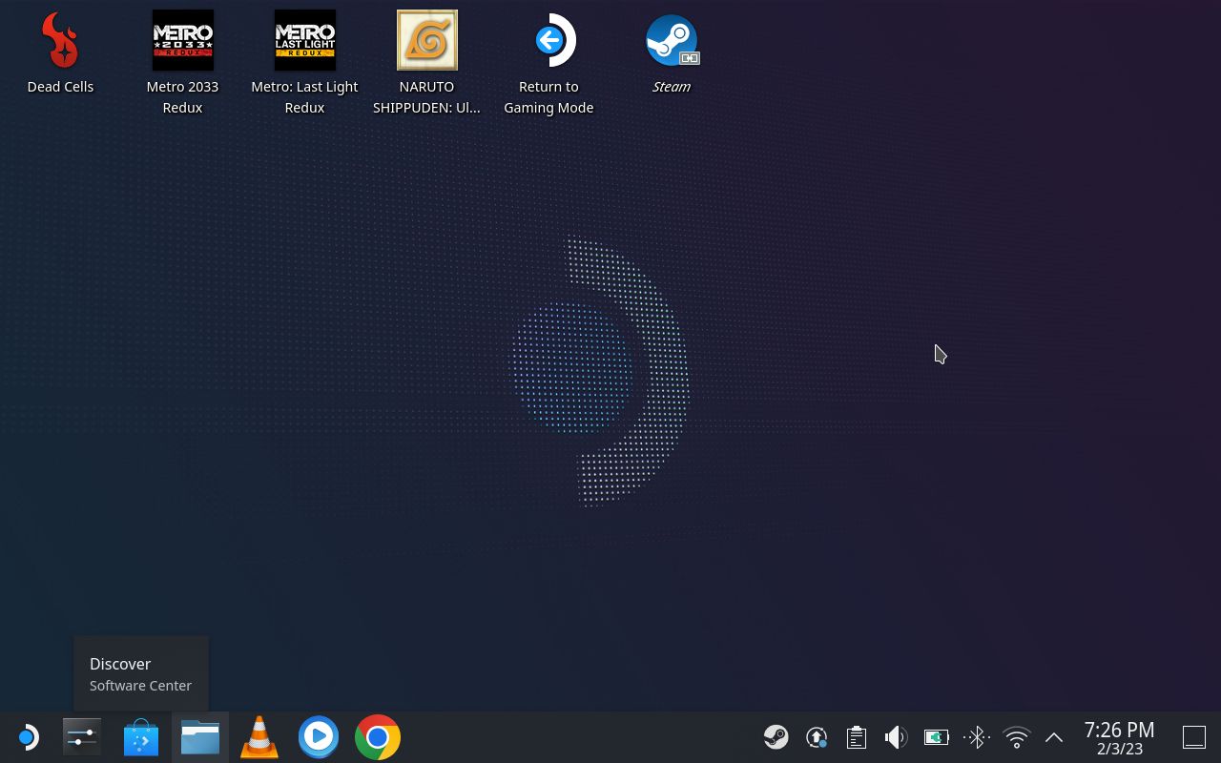1221x763 pixels.
Task: Launch Discover Software Center from the taskbar
Action: pyautogui.click(x=141, y=737)
